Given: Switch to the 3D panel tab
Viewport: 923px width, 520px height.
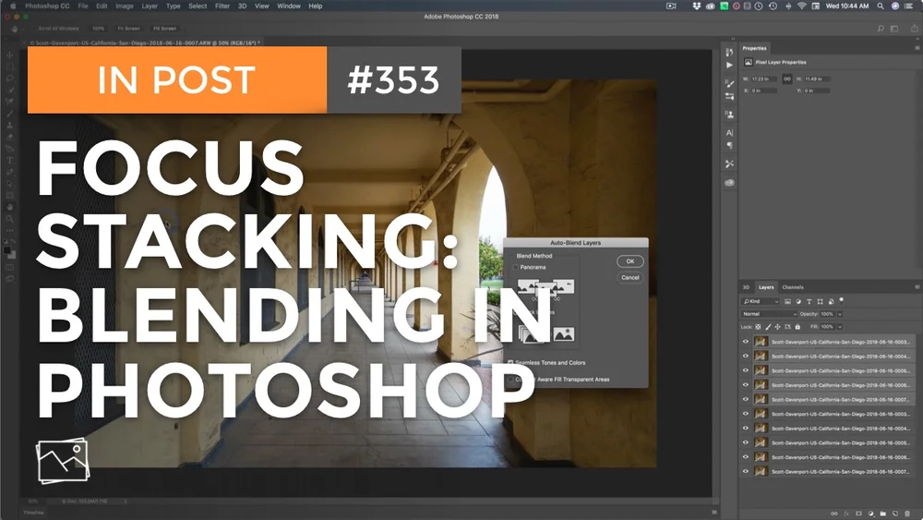Looking at the screenshot, I should (x=746, y=287).
